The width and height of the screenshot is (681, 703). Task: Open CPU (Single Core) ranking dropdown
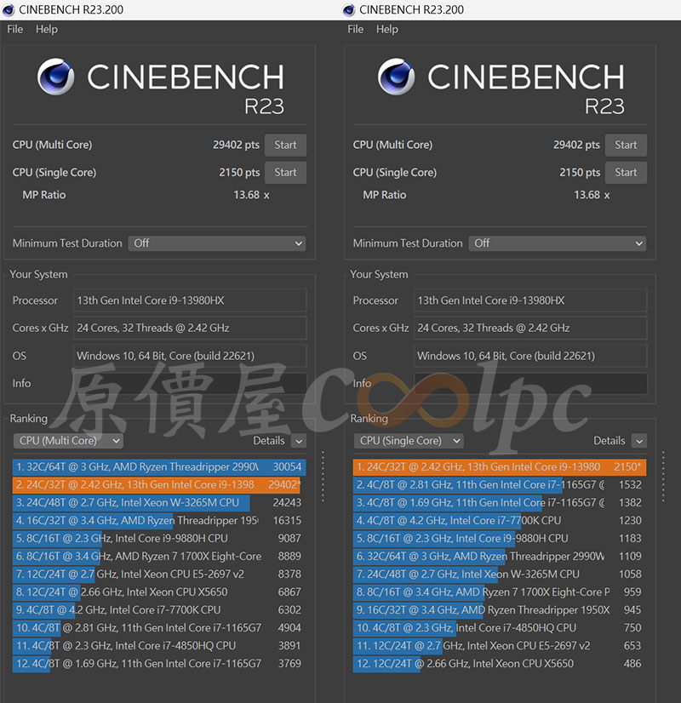point(409,441)
